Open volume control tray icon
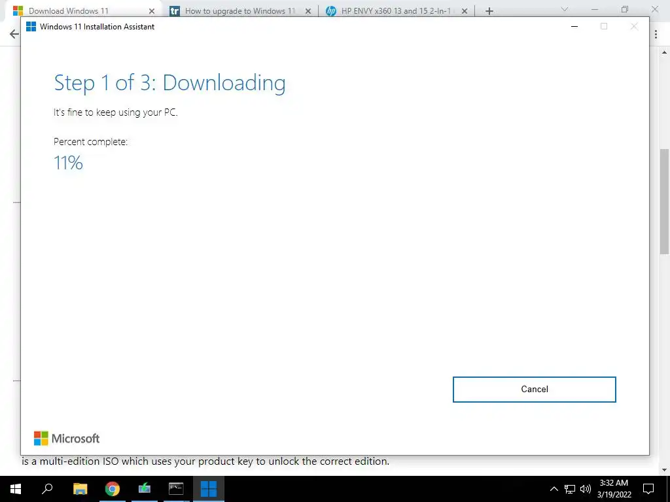The image size is (670, 502). 586,489
